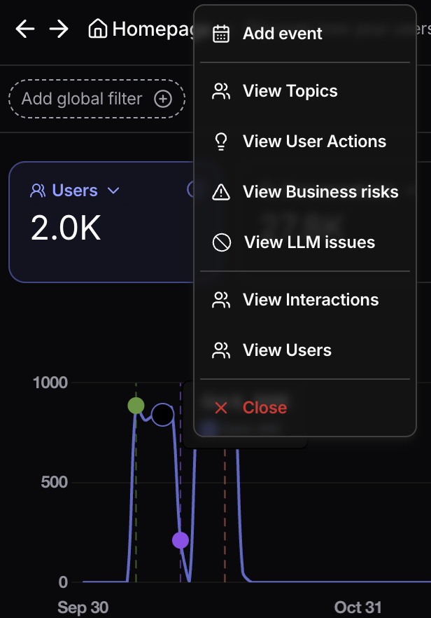431x618 pixels.
Task: Click the people icon next to View Users
Action: point(221,350)
